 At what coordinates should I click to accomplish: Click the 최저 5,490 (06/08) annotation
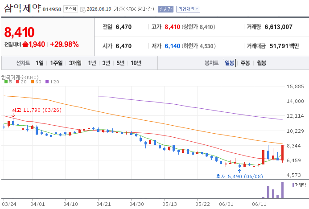[x=239, y=176]
